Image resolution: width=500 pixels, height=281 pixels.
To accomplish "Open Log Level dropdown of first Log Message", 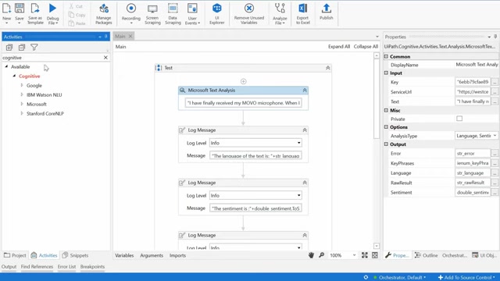I will pos(298,143).
